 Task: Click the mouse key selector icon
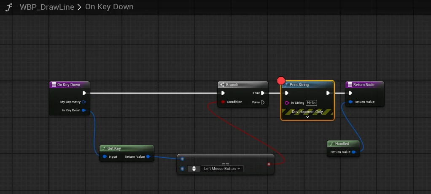point(194,169)
